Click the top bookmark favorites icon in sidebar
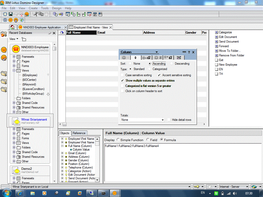263x197 pixels. click(x=4, y=34)
